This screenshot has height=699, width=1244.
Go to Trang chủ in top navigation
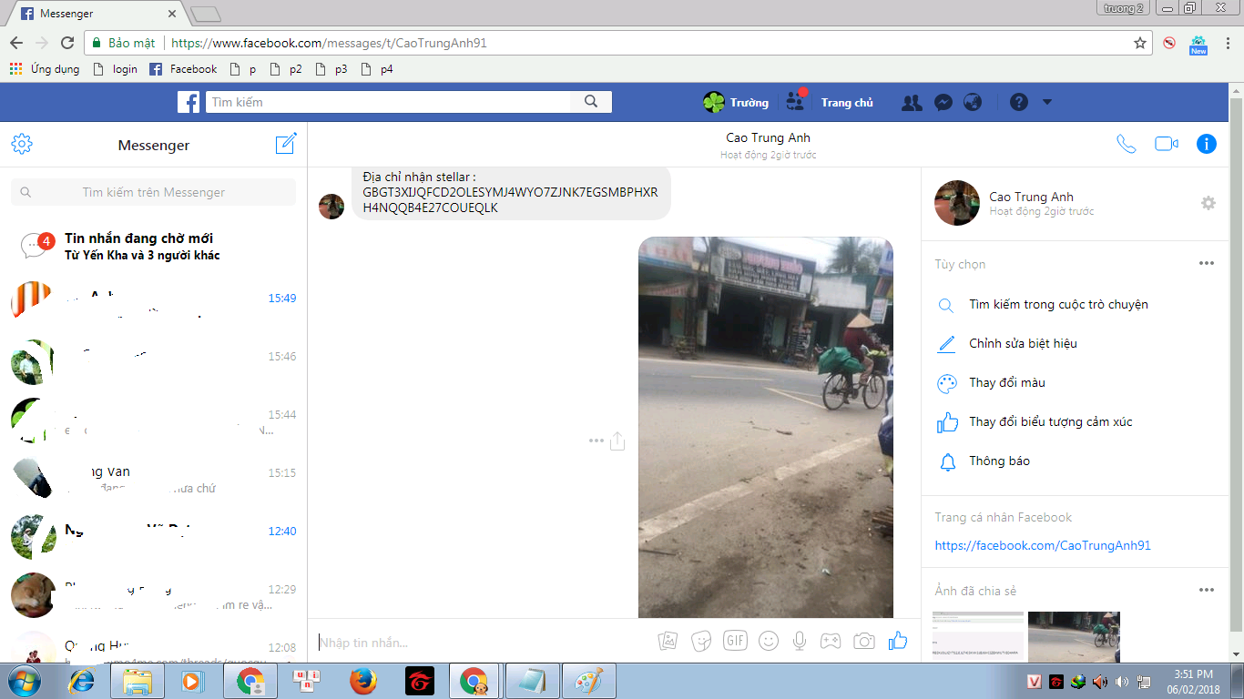[x=847, y=103]
